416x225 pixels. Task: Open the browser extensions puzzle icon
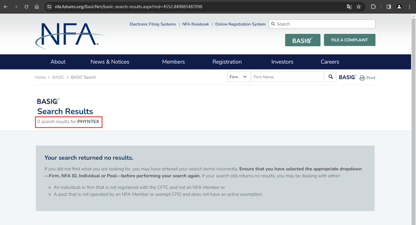tap(373, 7)
